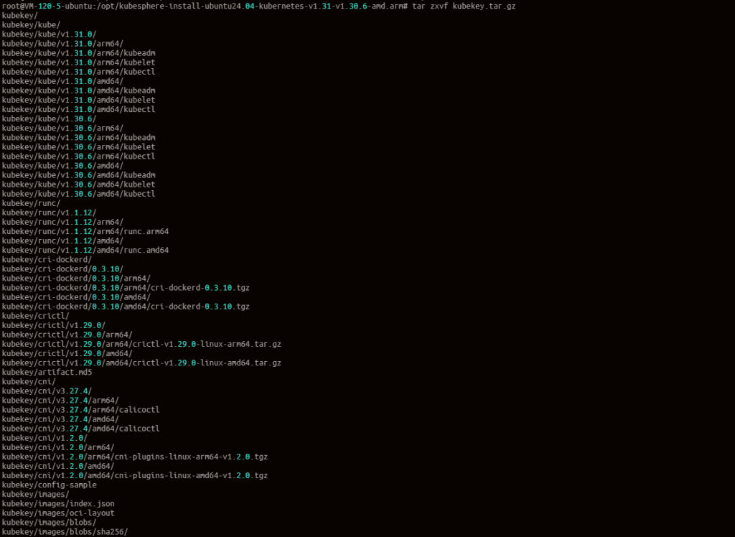
Task: Click the line kubekey/cni/v3.27.4/amd64/calicoctl
Action: tap(80, 428)
